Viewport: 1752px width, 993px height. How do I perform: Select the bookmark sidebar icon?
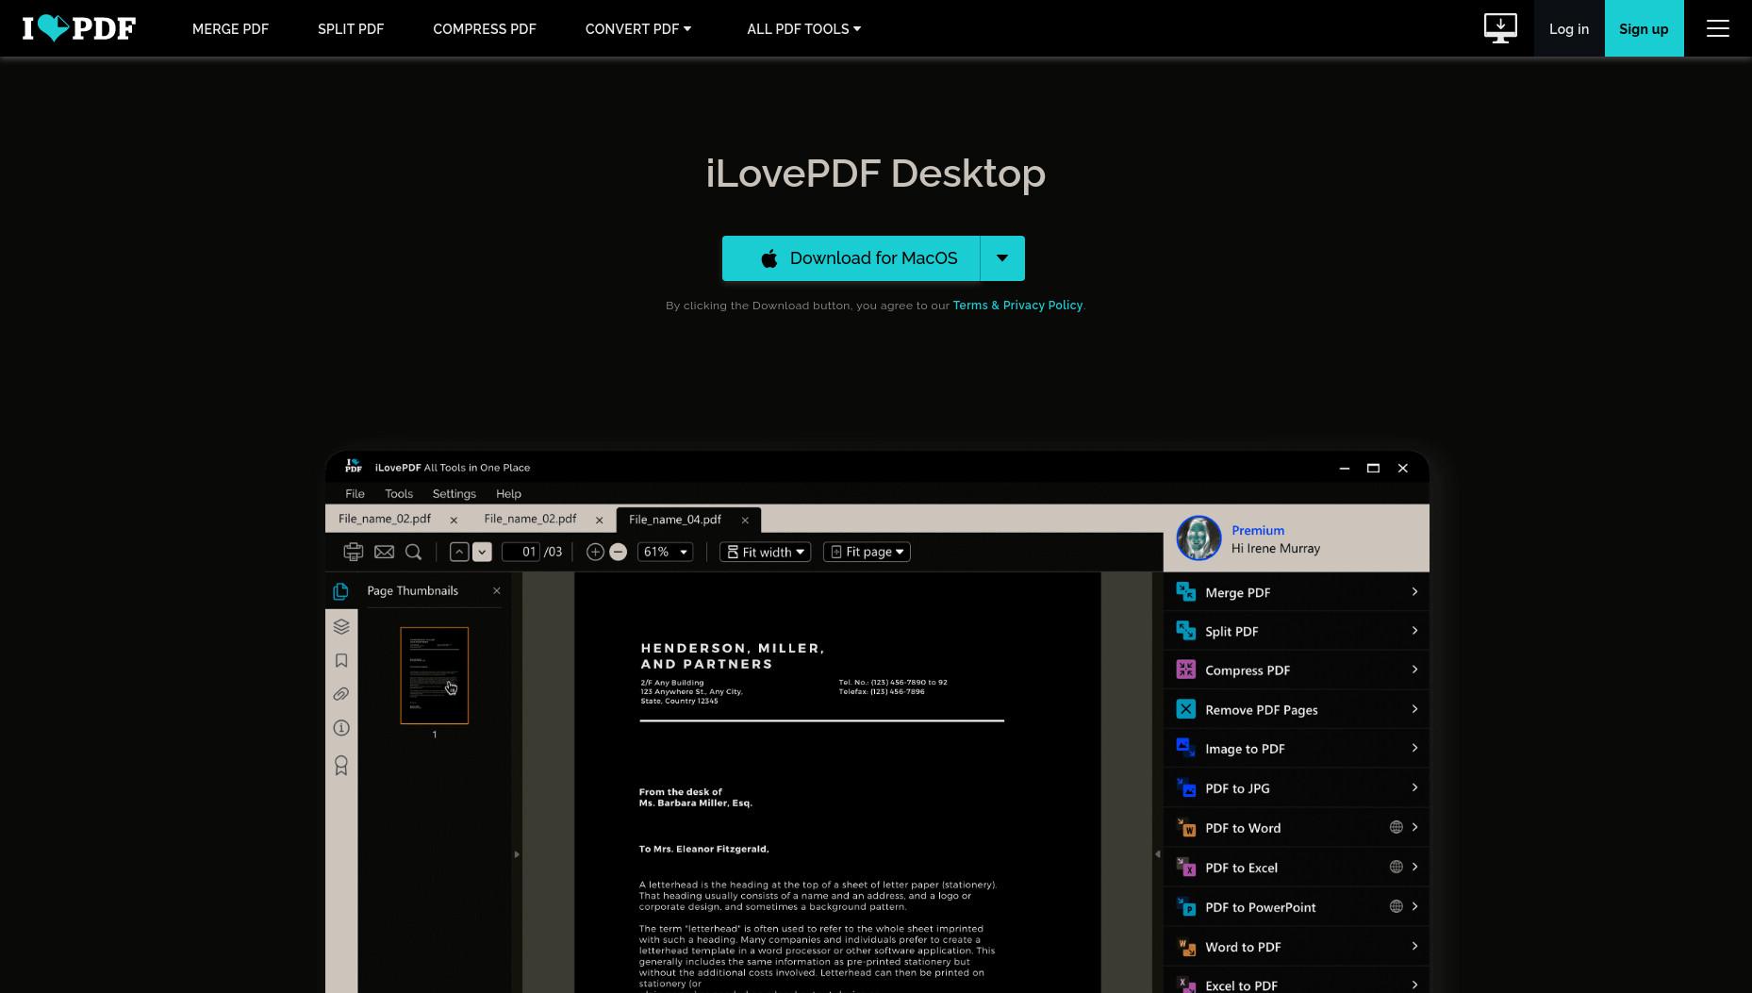point(341,660)
